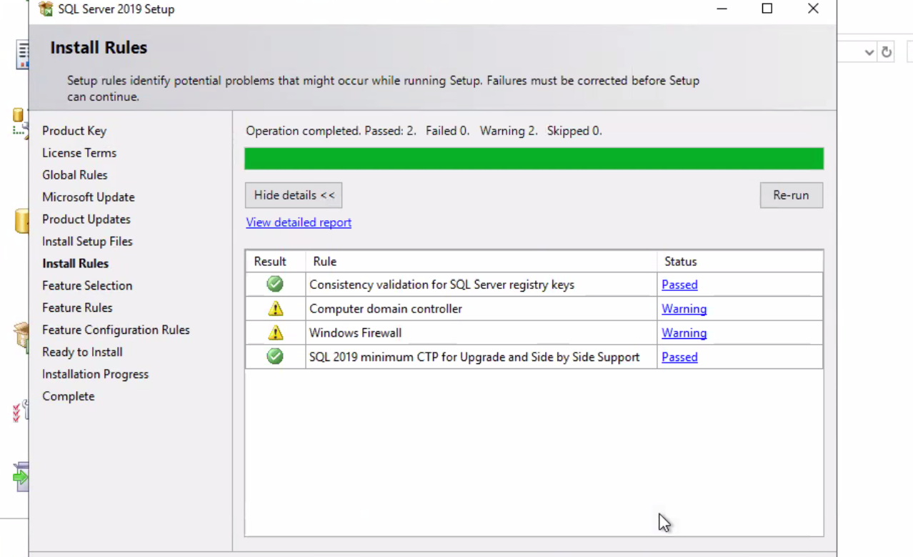Select Install Rules in the step list
The image size is (913, 557).
click(x=75, y=263)
